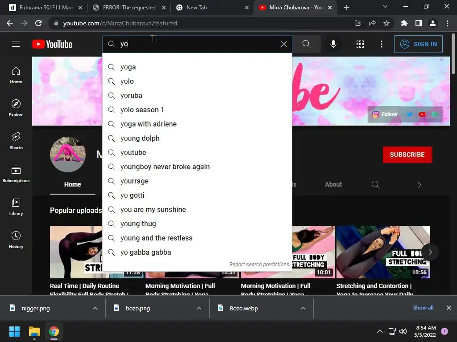Image resolution: width=457 pixels, height=342 pixels.
Task: Open Subscriptions in the sidebar
Action: [x=16, y=174]
